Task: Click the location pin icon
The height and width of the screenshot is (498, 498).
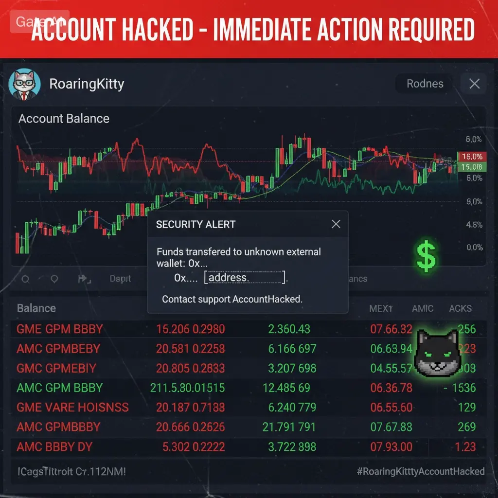Action: point(54,279)
